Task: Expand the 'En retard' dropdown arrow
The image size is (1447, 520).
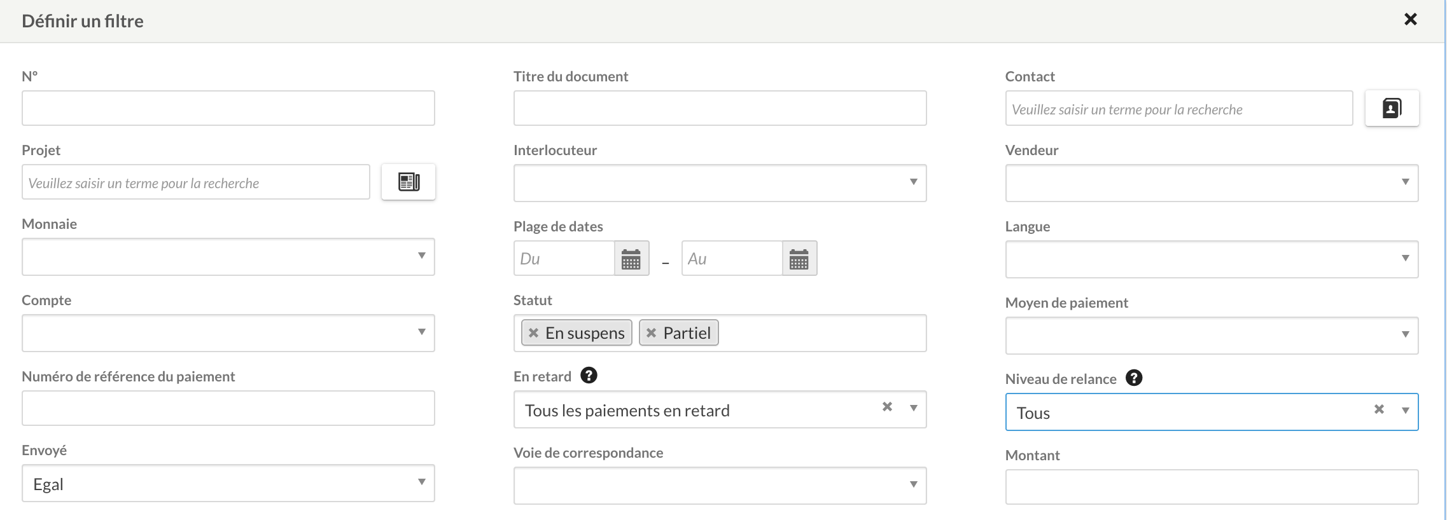Action: [x=913, y=408]
